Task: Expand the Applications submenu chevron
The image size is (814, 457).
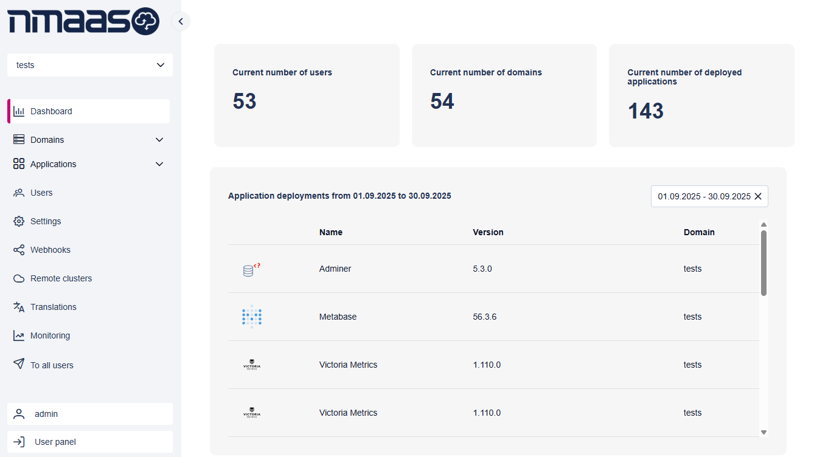Action: (159, 164)
